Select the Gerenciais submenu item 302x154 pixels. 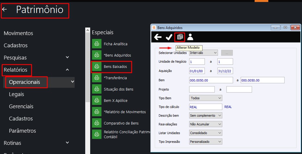21,106
